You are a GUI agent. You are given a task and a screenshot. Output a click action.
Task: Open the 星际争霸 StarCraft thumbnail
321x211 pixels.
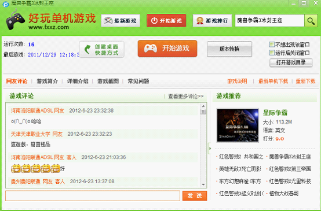tap(238, 125)
